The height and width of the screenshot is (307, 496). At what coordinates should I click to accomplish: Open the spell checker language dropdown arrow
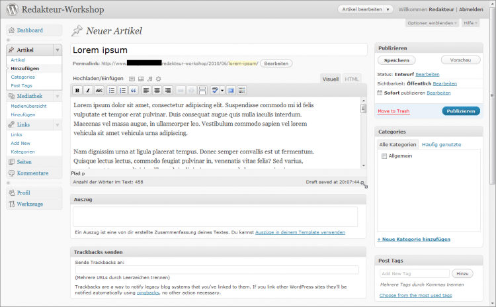coord(222,91)
